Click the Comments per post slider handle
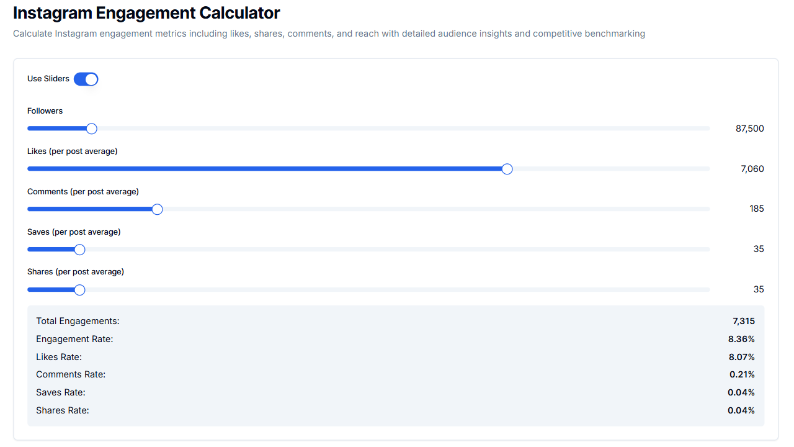This screenshot has height=447, width=794. 157,209
